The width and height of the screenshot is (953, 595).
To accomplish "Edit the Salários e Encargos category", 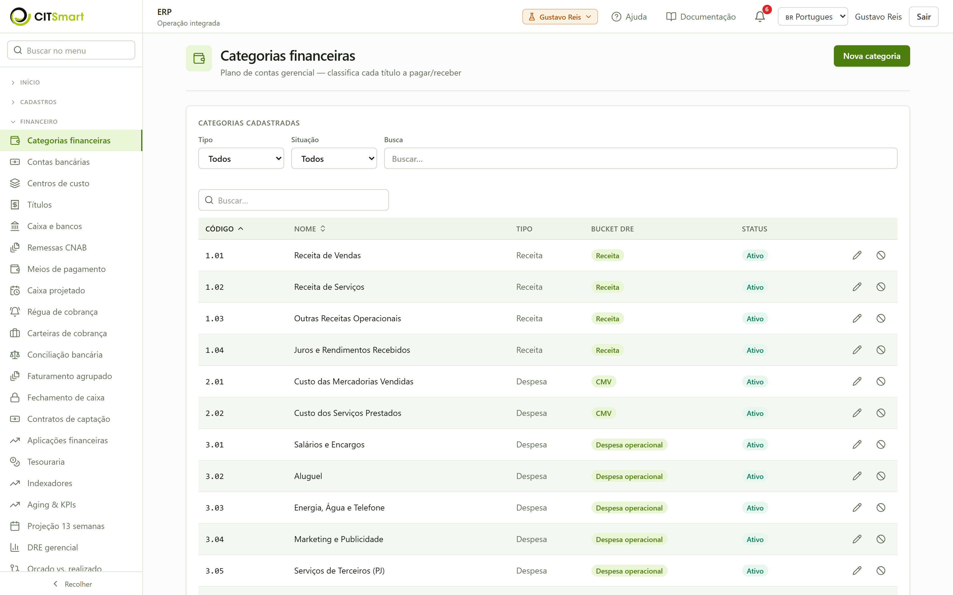I will [x=857, y=444].
